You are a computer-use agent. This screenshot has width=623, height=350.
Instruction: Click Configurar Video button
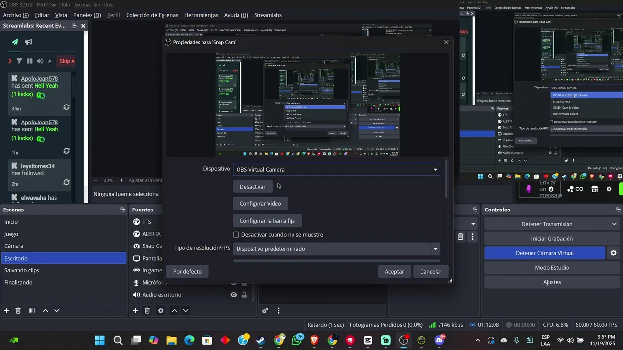pyautogui.click(x=260, y=204)
